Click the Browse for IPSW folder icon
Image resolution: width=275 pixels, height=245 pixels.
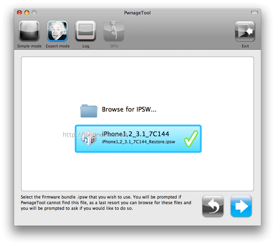pos(89,111)
